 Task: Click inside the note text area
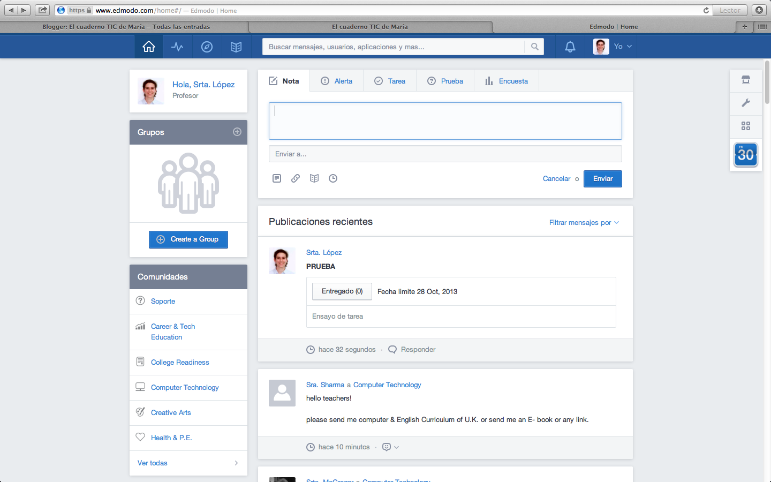point(445,121)
